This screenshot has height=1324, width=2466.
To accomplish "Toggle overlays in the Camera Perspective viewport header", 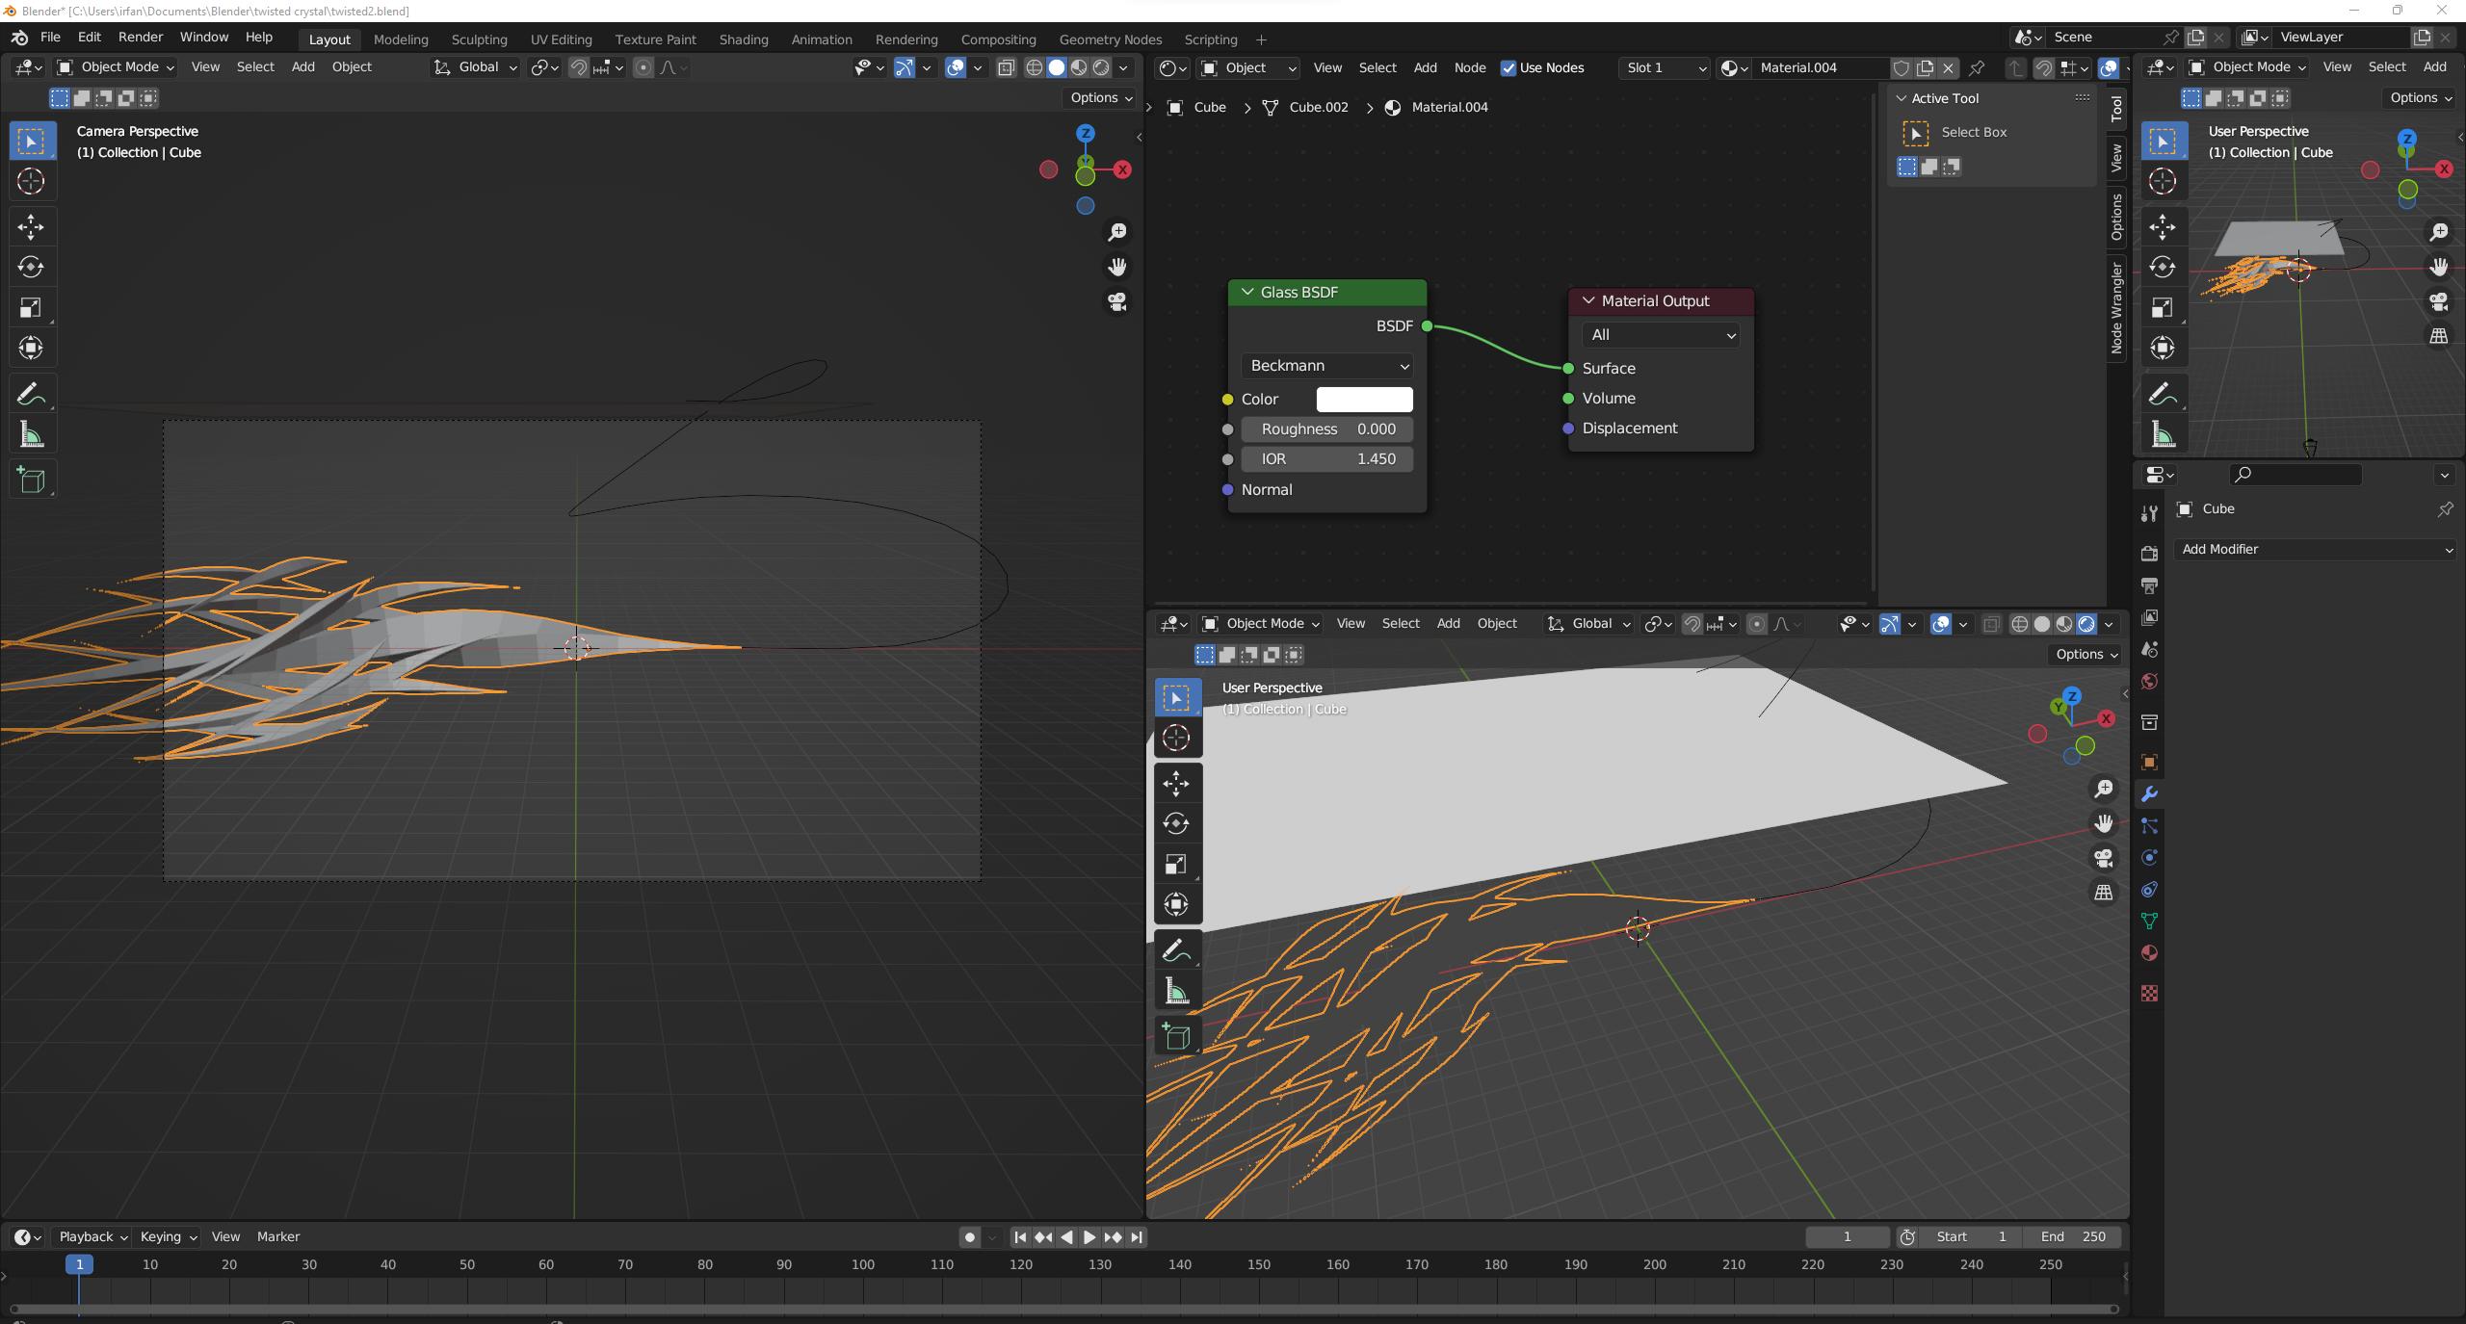I will point(956,67).
